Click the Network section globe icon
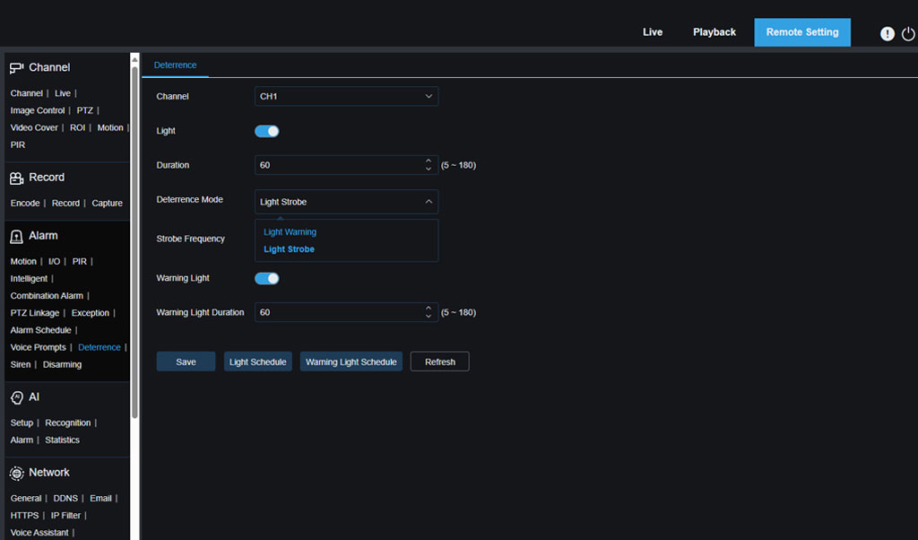Viewport: 918px width, 540px height. click(16, 473)
